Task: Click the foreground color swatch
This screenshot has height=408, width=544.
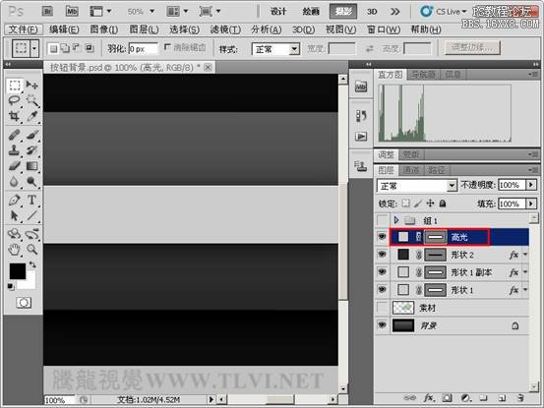Action: pyautogui.click(x=18, y=271)
